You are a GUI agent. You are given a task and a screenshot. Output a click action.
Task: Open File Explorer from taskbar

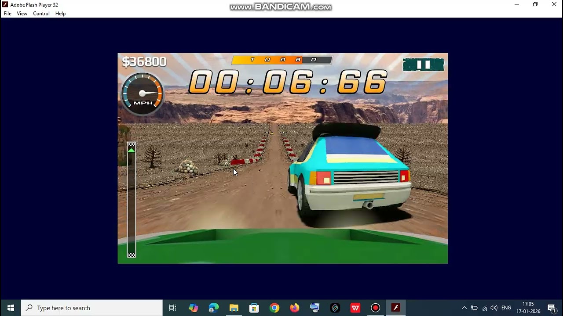tap(234, 308)
